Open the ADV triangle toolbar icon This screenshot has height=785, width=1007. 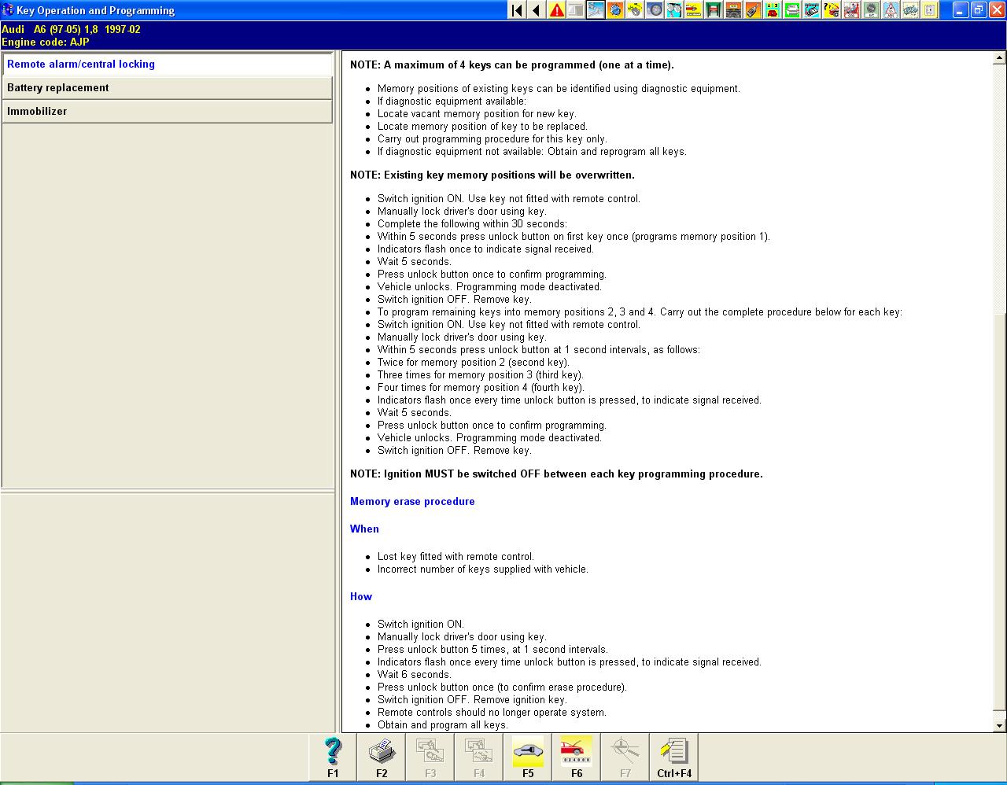click(891, 10)
